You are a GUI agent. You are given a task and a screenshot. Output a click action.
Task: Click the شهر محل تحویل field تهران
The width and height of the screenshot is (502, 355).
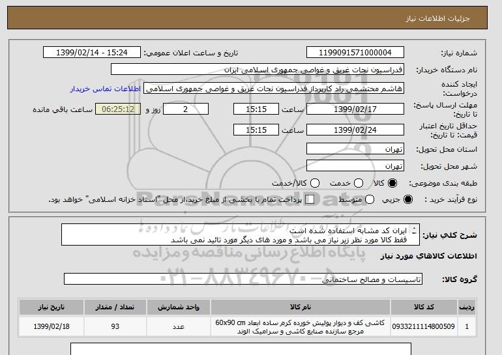point(355,165)
